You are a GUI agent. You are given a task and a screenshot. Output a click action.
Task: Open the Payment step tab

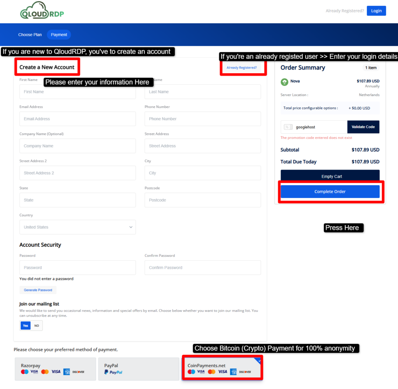[59, 35]
